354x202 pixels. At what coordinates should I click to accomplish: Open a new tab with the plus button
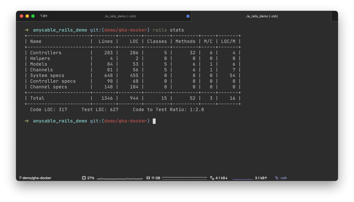(334, 16)
